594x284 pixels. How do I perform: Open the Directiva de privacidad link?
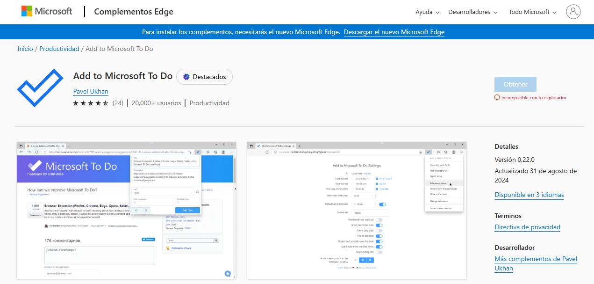(528, 227)
